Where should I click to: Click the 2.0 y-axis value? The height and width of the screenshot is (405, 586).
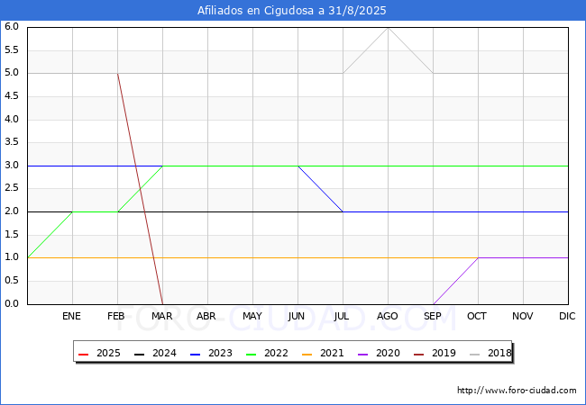click(x=12, y=211)
